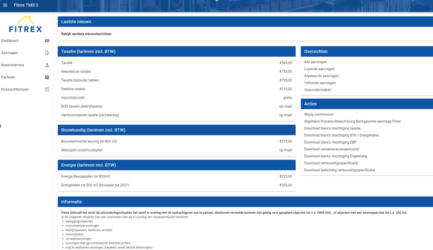Click the Notarisservice person icon

(47, 65)
